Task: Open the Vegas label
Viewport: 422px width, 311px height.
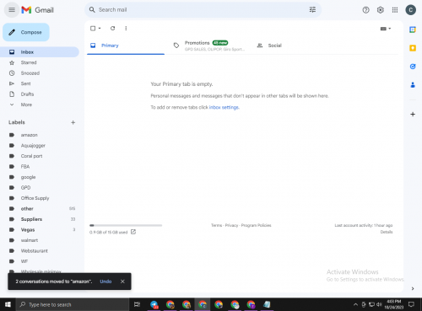Action: pos(40,230)
